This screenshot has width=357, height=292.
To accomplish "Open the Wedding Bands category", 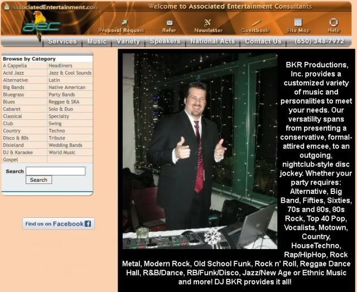I will pyautogui.click(x=65, y=145).
